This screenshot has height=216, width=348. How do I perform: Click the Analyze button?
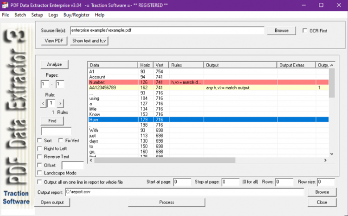click(55, 64)
